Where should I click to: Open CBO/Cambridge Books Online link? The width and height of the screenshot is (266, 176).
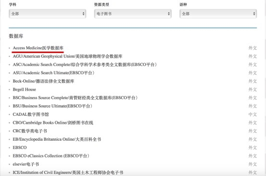[x=53, y=123]
